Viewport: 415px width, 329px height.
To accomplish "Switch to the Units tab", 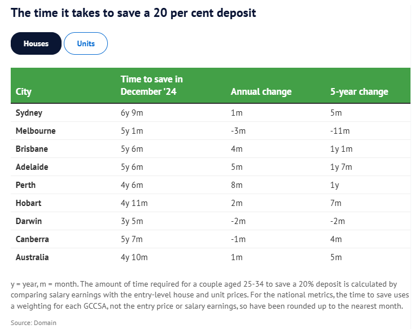I will (86, 43).
